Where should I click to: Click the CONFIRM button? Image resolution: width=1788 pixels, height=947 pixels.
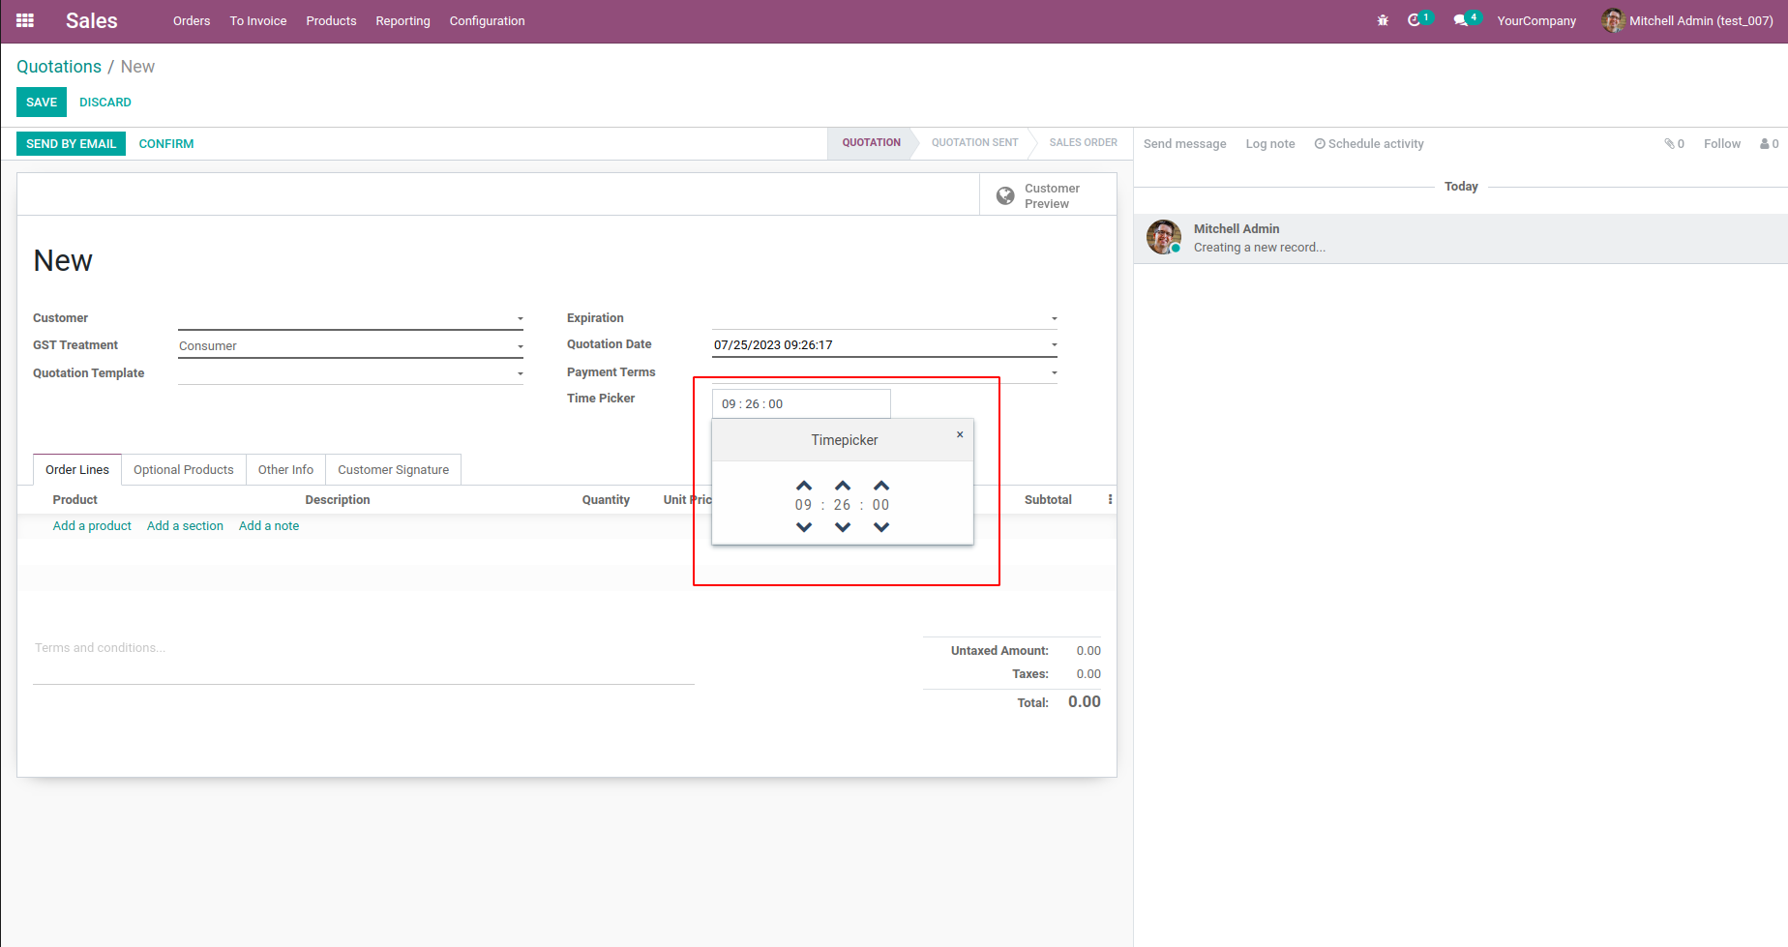tap(166, 144)
